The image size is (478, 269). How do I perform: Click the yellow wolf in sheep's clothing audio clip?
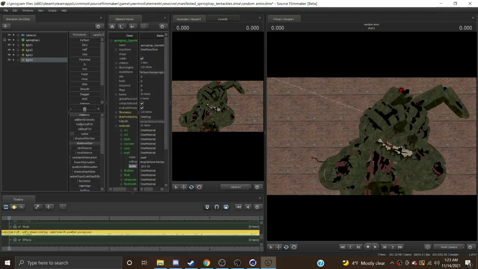(x=130, y=232)
